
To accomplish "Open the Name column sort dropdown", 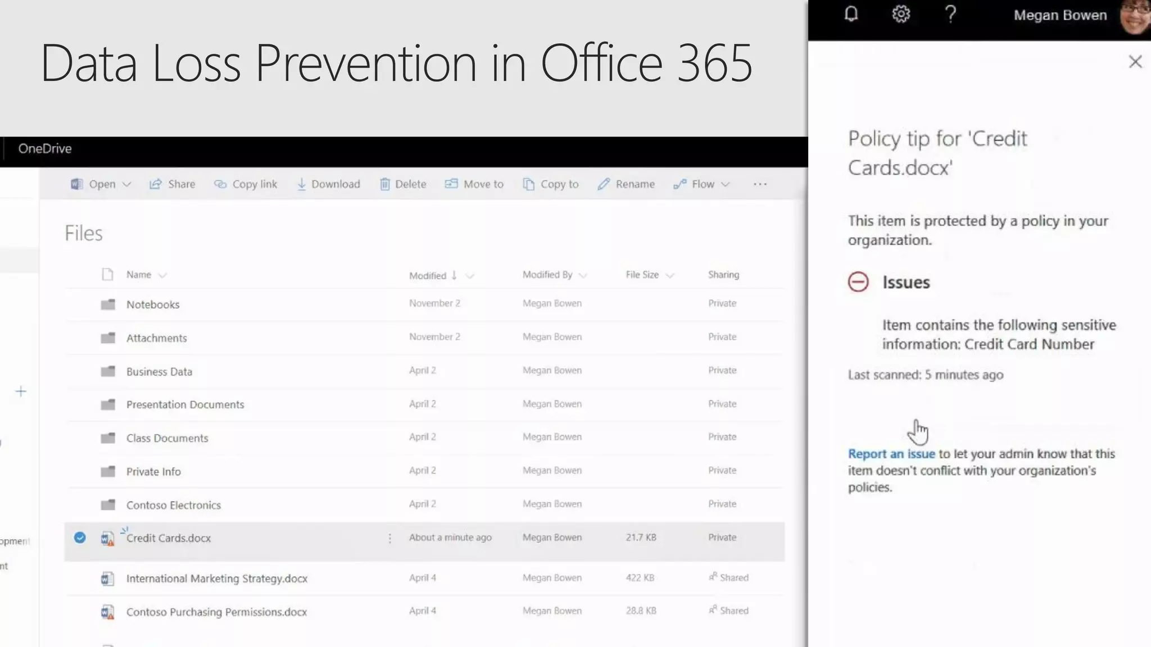I will pos(162,275).
